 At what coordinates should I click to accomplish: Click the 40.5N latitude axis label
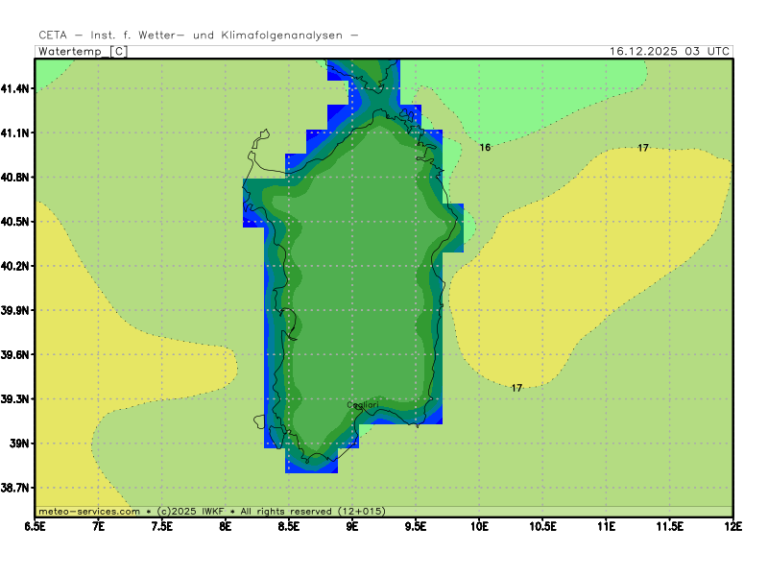coord(16,222)
